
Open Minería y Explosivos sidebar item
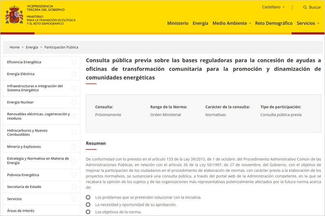point(24,147)
